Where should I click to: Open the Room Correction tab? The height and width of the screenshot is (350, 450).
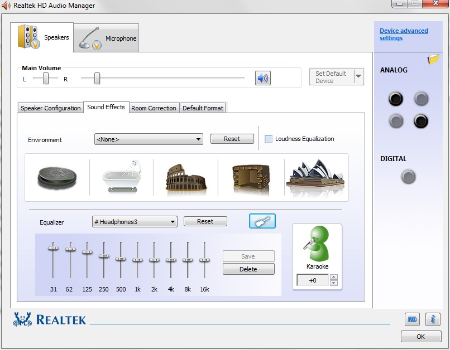pyautogui.click(x=154, y=108)
